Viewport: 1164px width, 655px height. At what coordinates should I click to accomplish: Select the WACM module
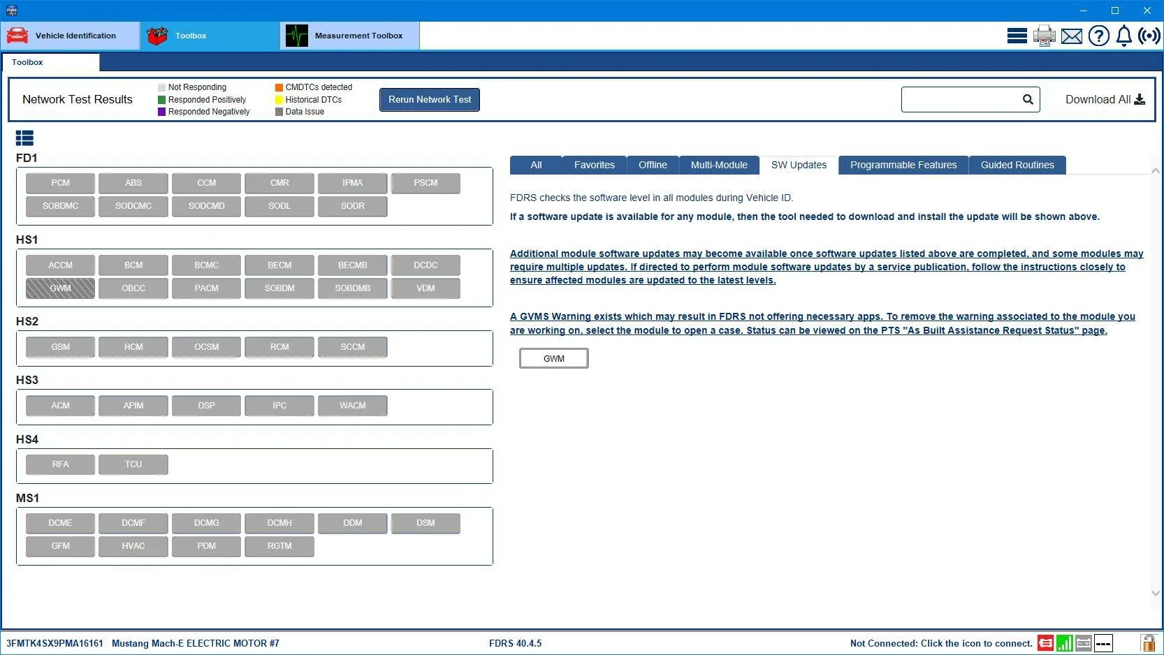pos(353,406)
